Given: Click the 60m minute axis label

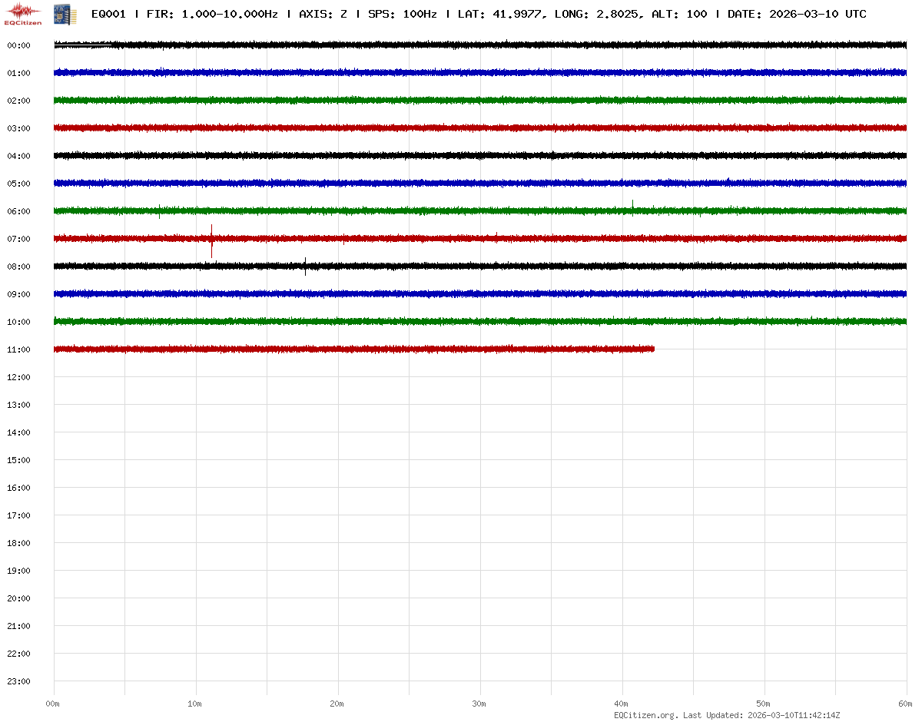Looking at the screenshot, I should (x=905, y=704).
